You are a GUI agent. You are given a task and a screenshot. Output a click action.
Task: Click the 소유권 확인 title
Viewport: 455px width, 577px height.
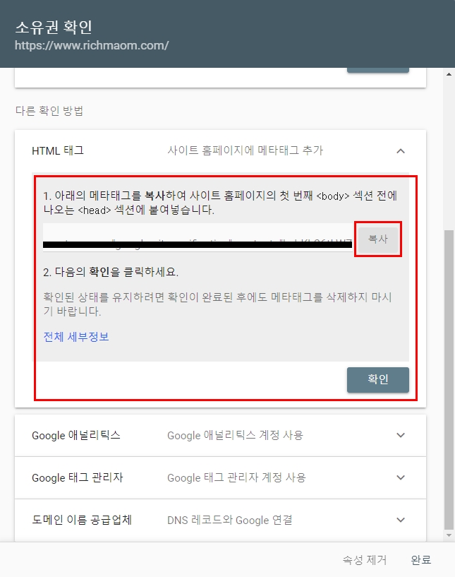[x=54, y=27]
